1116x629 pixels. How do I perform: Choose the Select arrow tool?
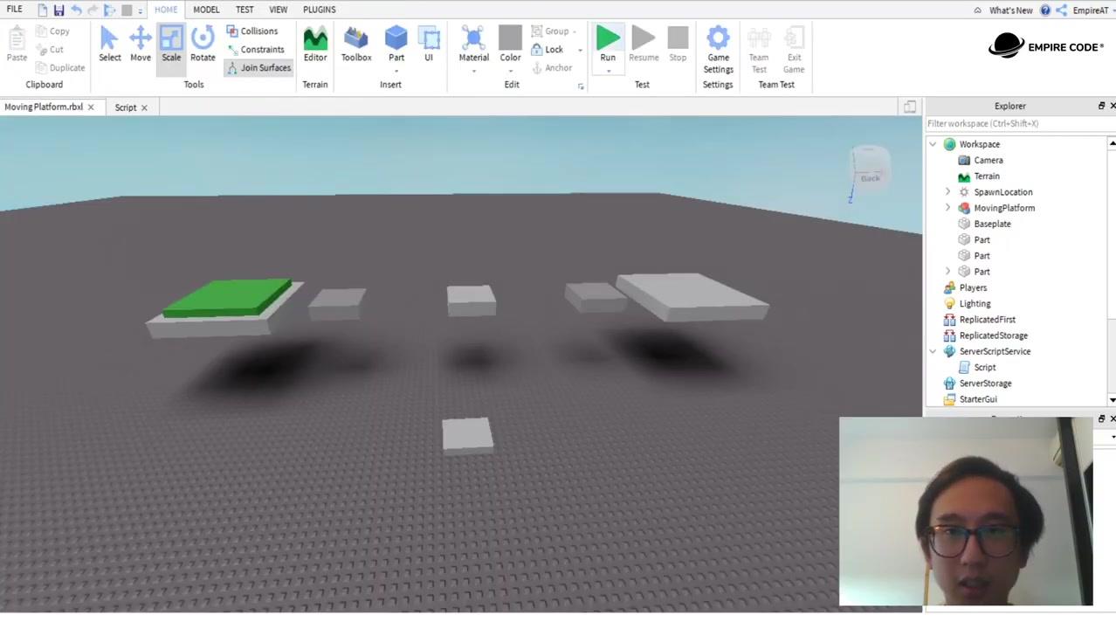110,44
